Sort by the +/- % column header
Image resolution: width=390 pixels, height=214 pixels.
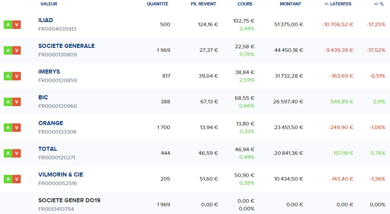pyautogui.click(x=379, y=4)
